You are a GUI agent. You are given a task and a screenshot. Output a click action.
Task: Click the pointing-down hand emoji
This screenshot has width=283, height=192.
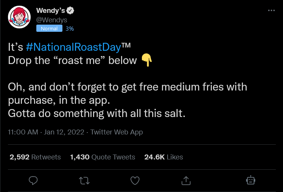point(146,60)
